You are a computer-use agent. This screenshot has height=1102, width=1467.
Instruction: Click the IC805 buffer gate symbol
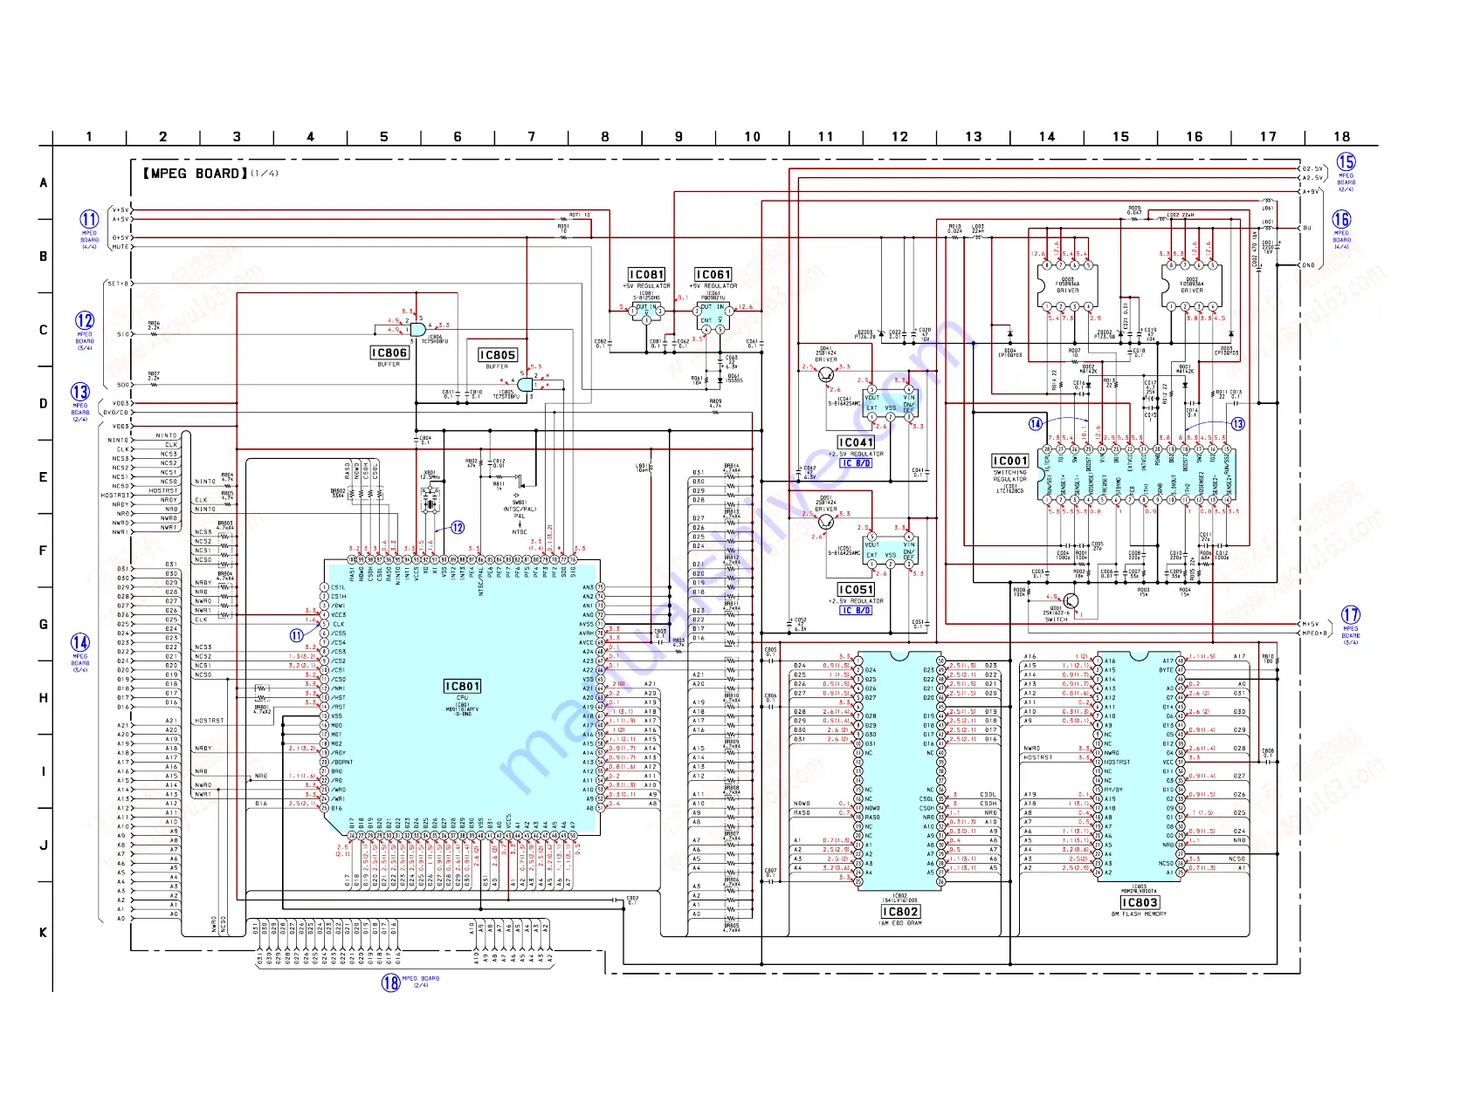[x=527, y=385]
